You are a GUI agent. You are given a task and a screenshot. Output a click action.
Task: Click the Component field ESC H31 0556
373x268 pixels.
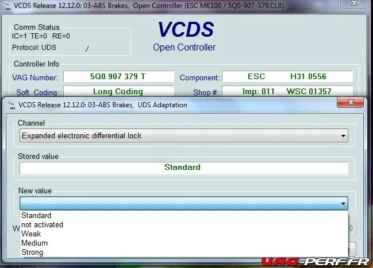[287, 76]
